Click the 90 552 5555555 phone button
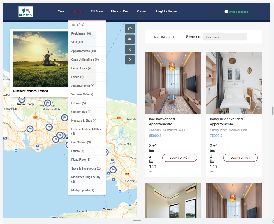This screenshot has height=224, width=274. (236, 12)
